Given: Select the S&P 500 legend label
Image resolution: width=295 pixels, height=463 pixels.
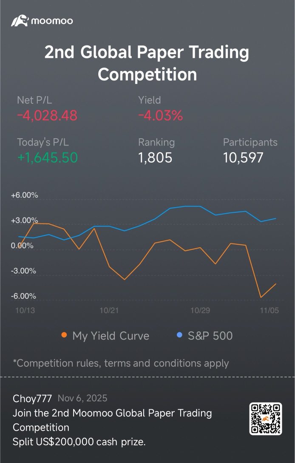Looking at the screenshot, I should tap(210, 336).
